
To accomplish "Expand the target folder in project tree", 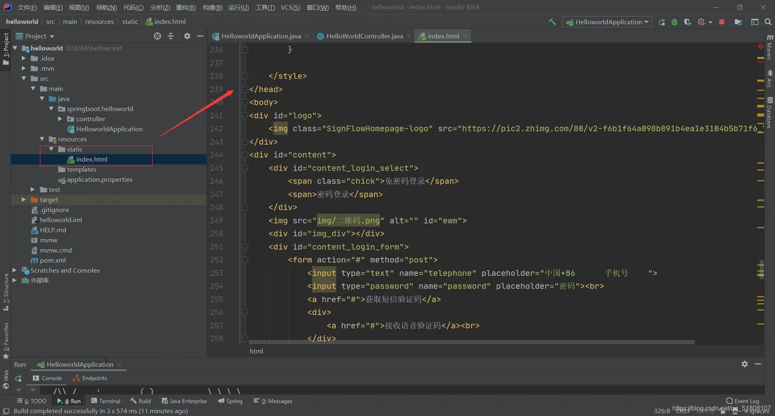I will [24, 200].
